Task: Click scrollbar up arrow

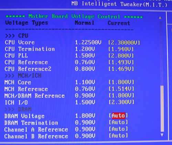Action: pos(160,18)
